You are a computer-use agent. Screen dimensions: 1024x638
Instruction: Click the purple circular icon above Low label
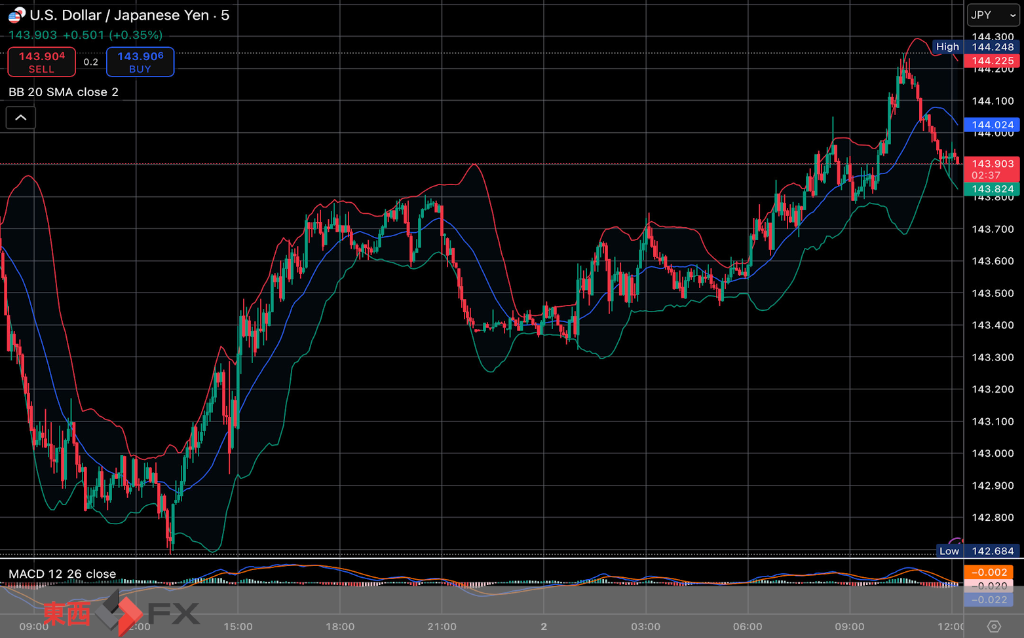(x=957, y=542)
